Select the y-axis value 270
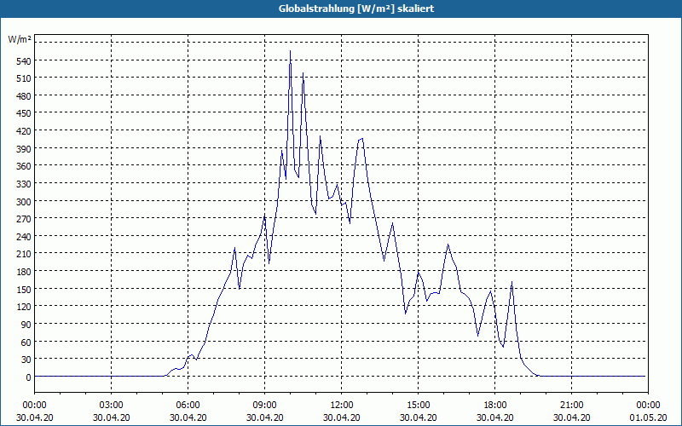 pyautogui.click(x=24, y=219)
